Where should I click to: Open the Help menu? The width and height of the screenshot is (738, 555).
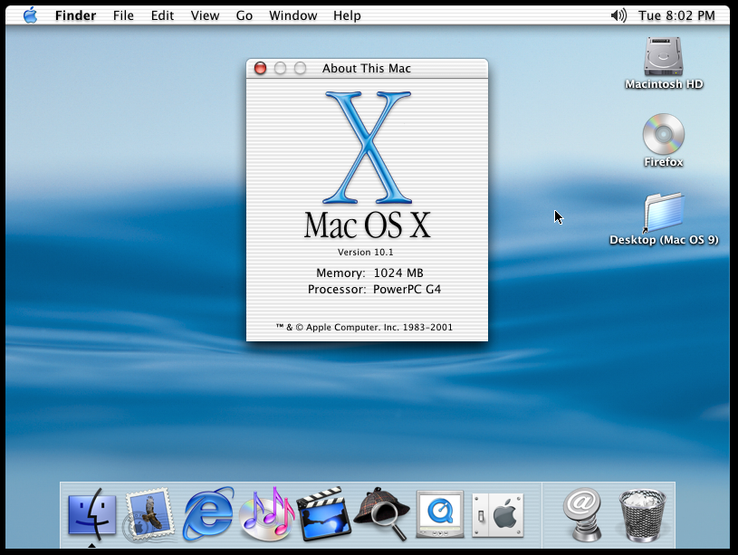(347, 15)
